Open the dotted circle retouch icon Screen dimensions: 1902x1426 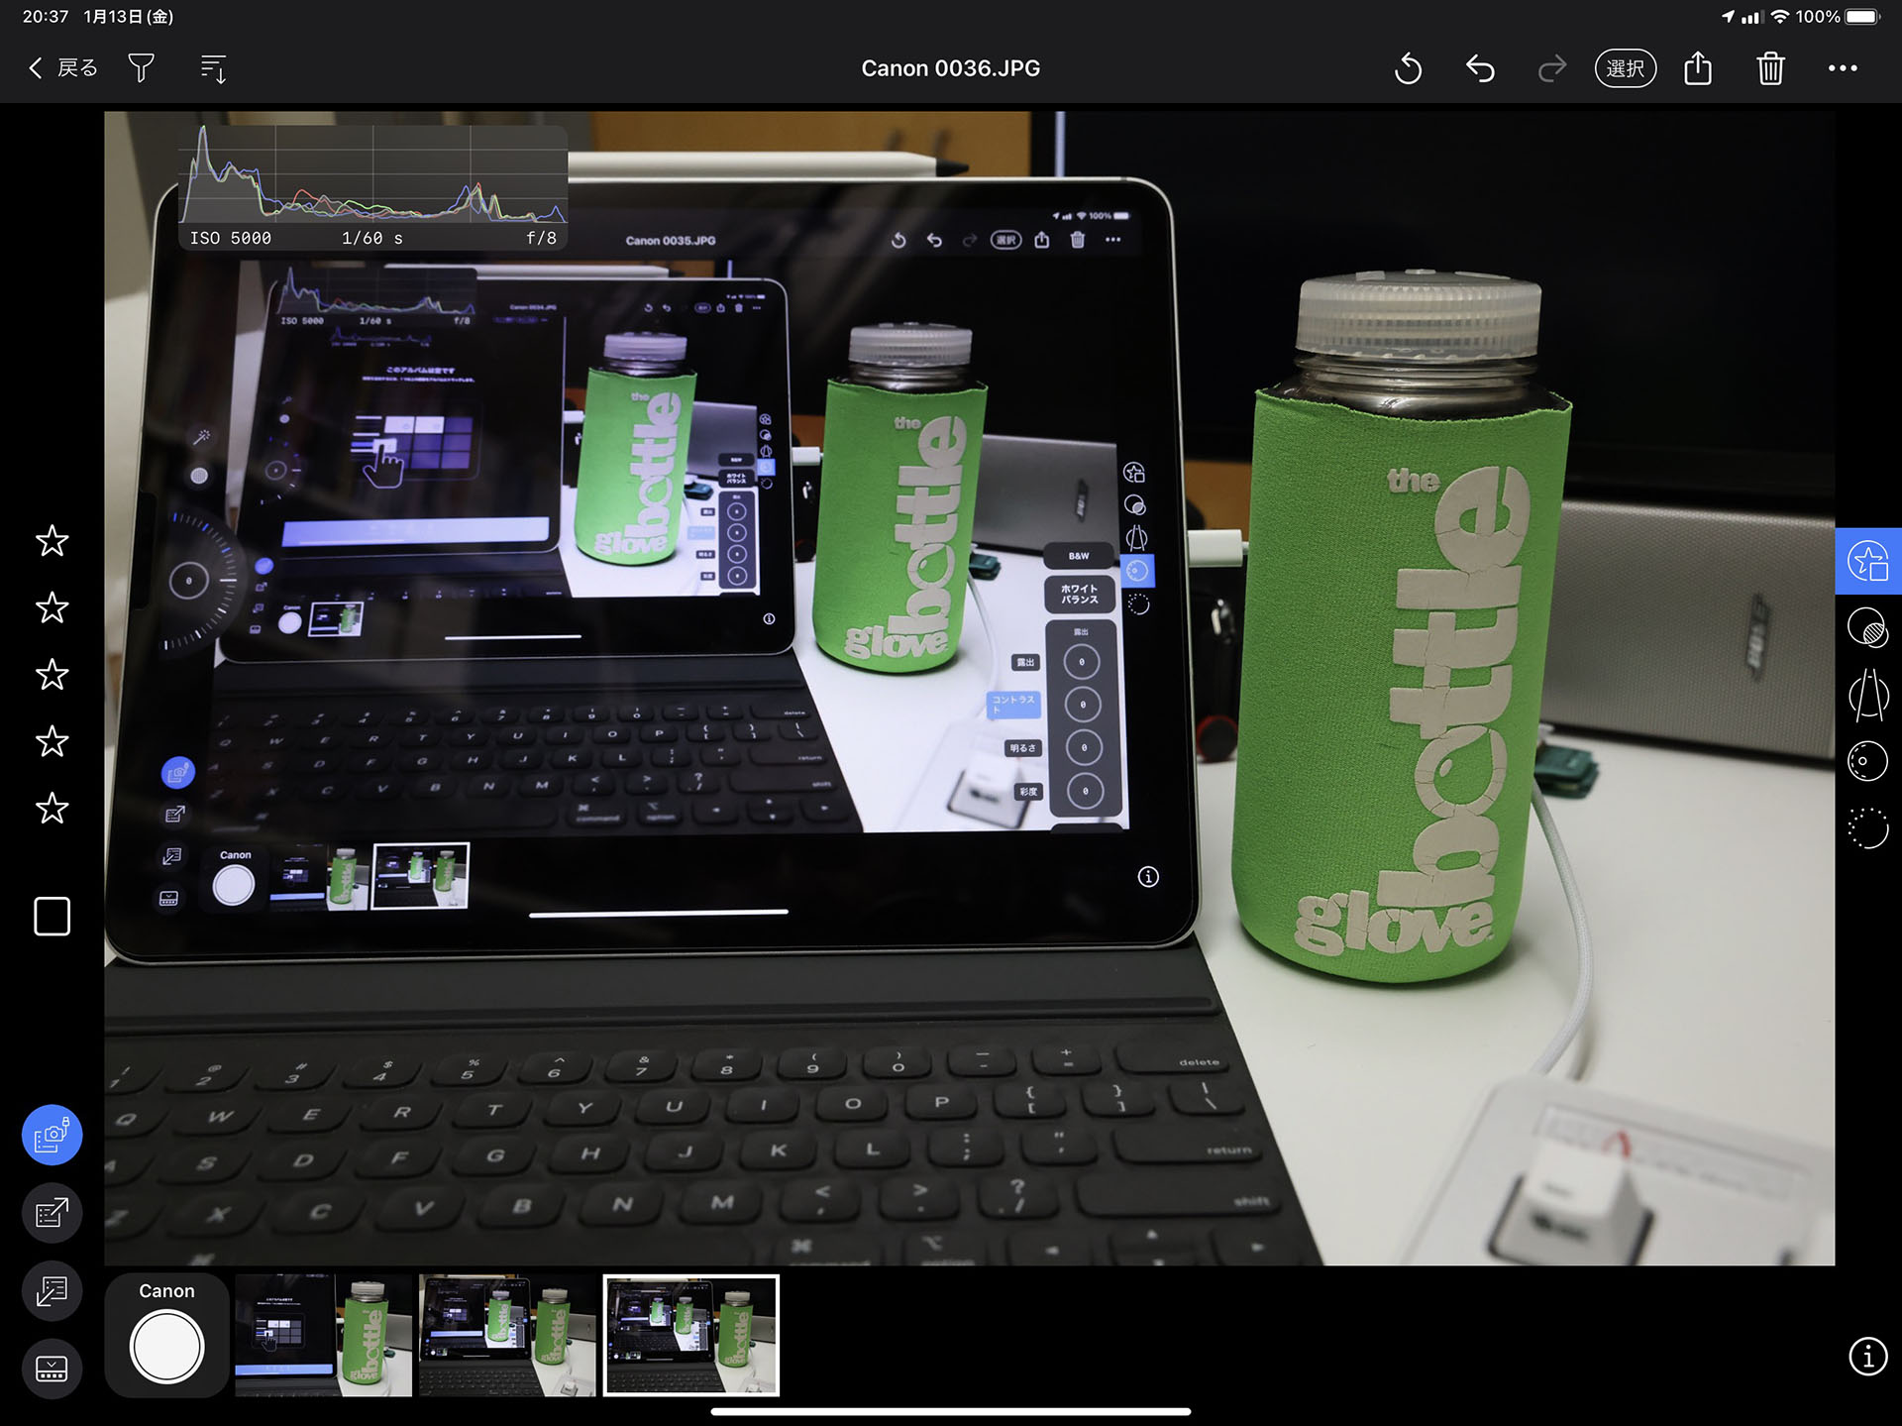(1868, 828)
